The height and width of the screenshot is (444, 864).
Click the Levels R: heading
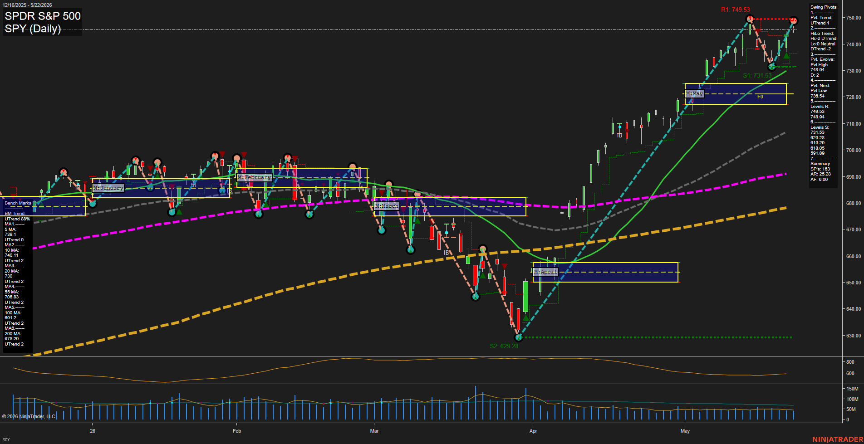tap(820, 107)
